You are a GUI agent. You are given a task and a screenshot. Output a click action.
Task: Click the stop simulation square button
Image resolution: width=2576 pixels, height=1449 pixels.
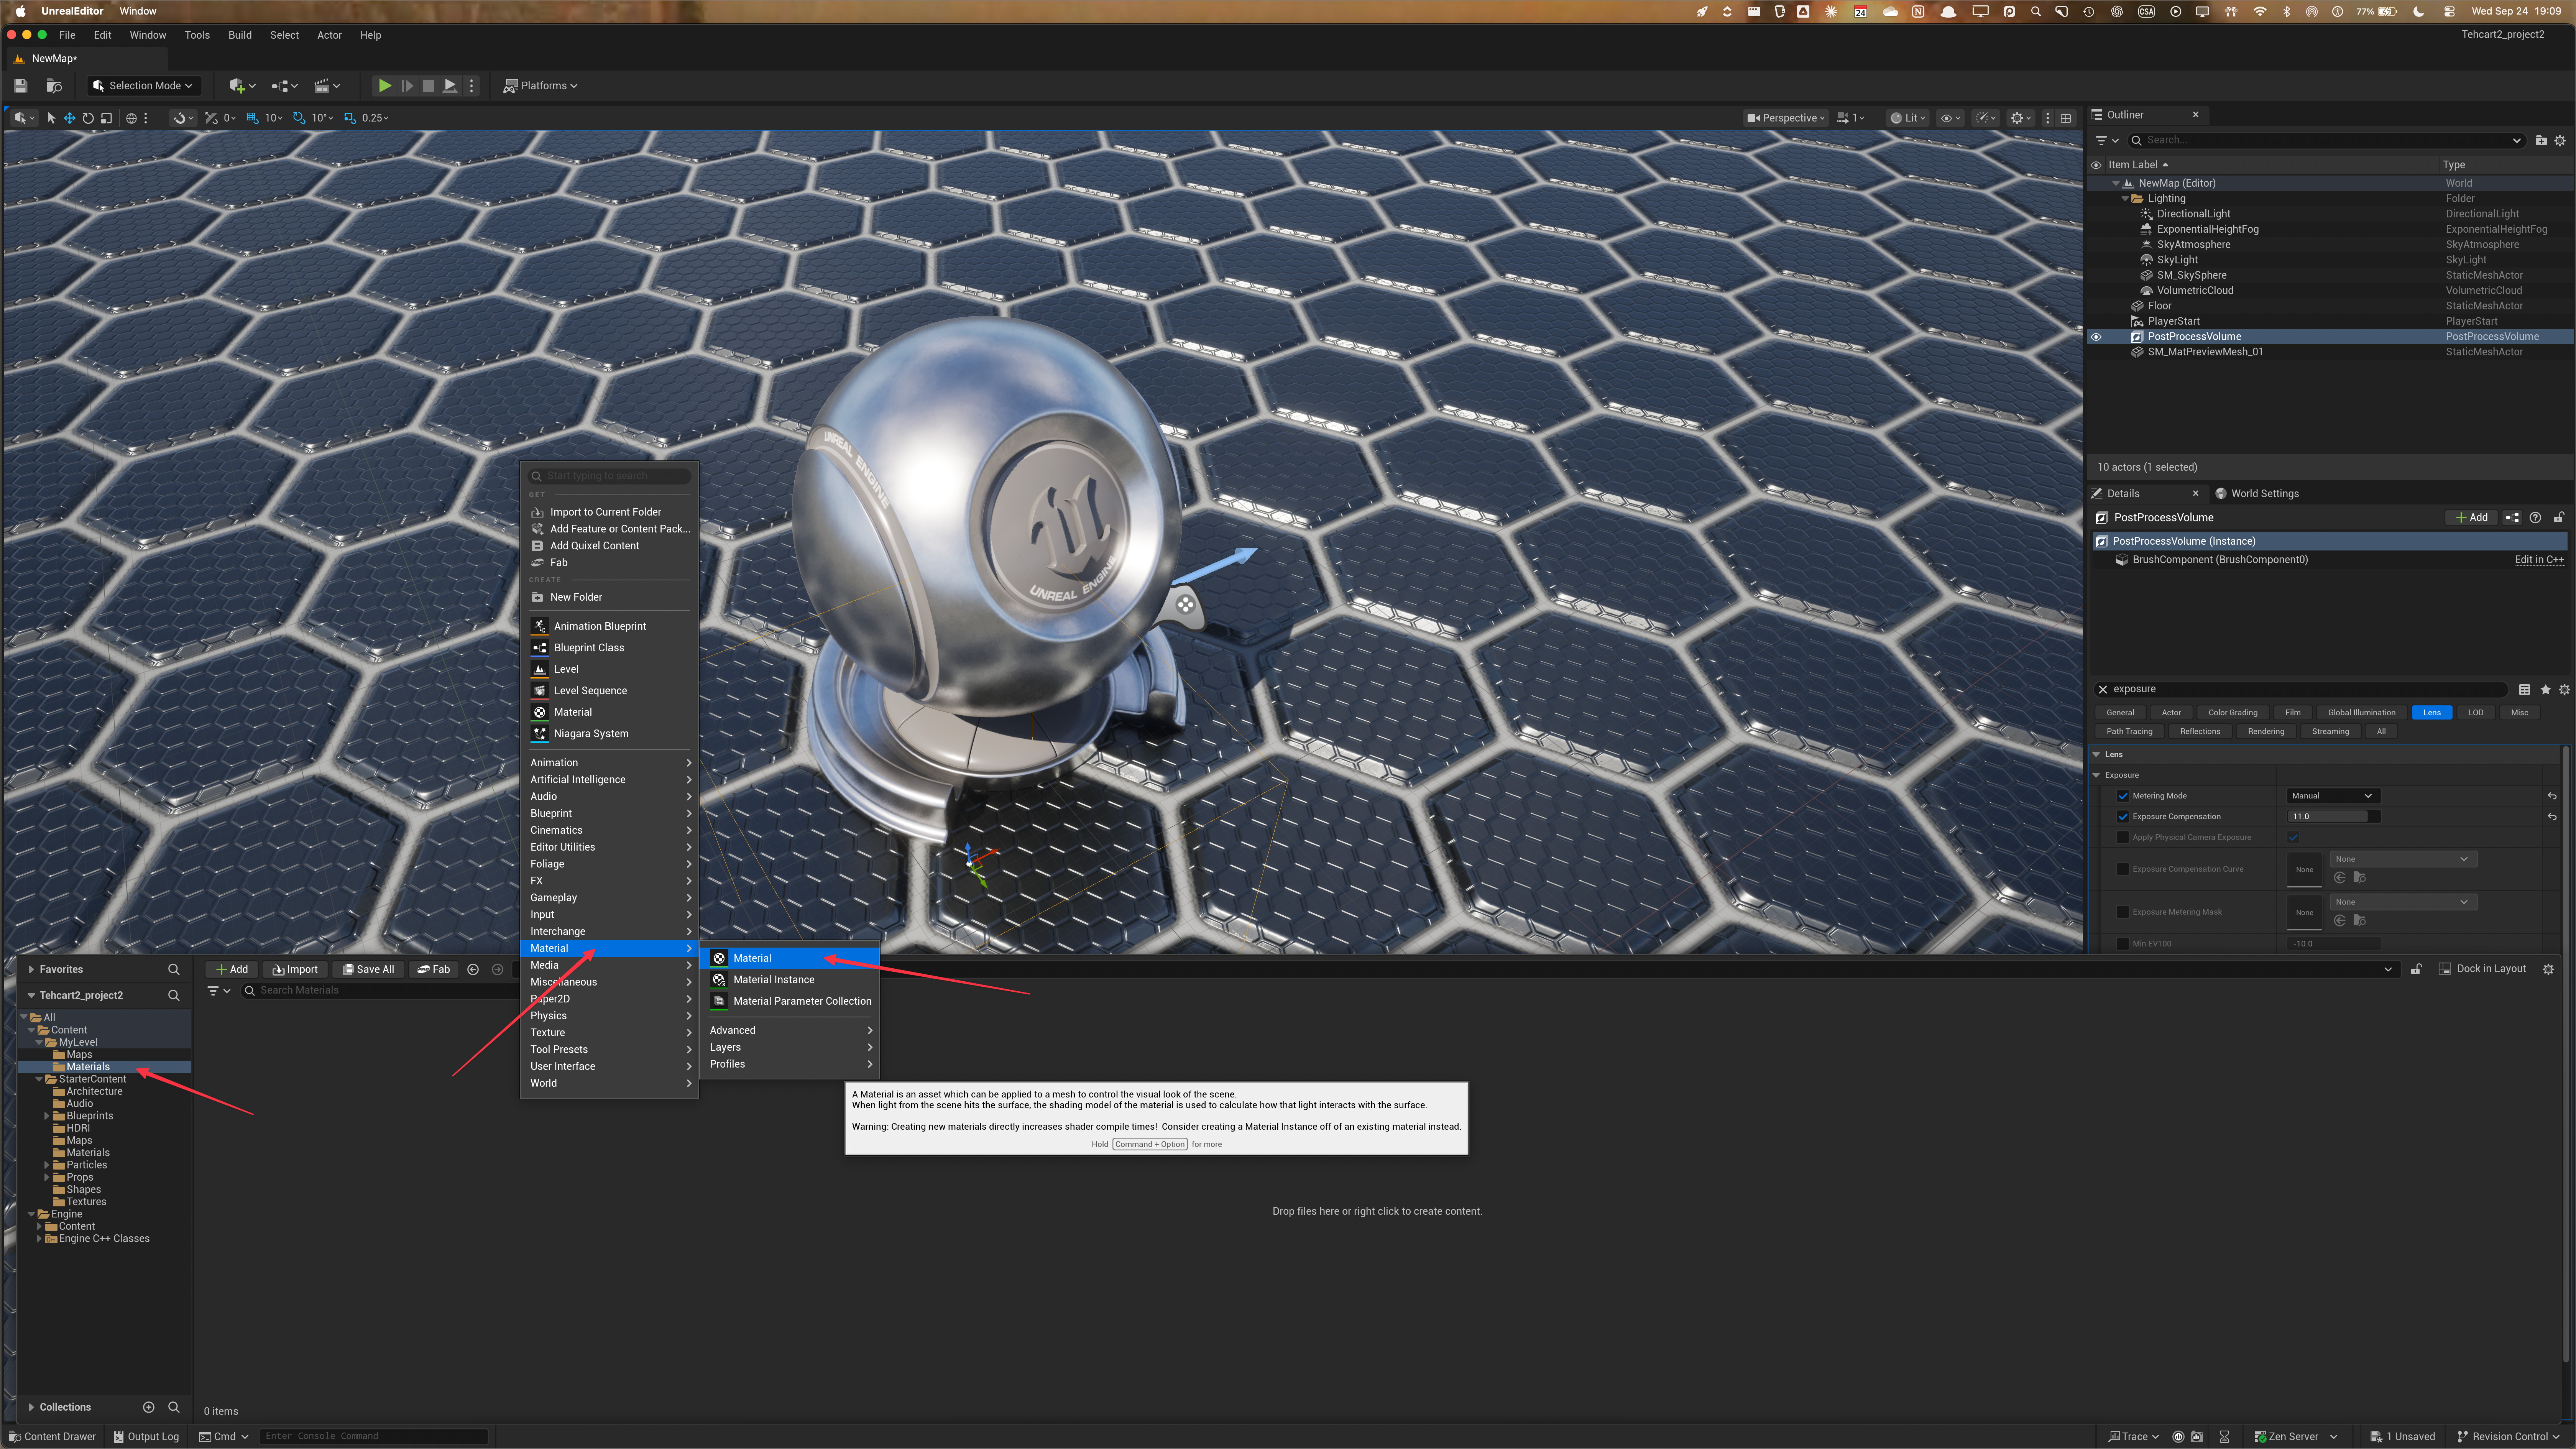(428, 86)
